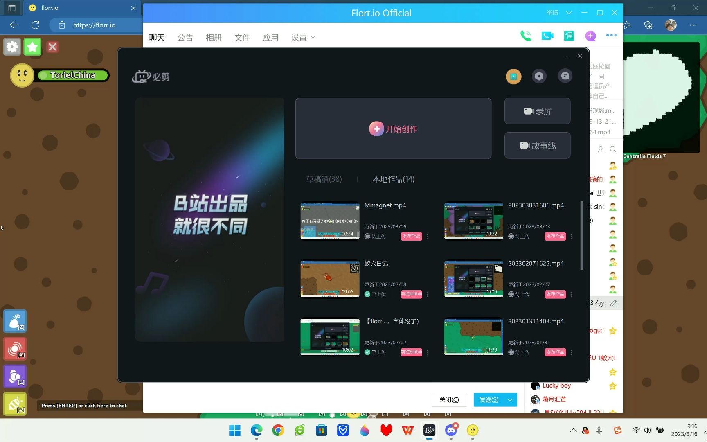Click the 202303031606.mp4 file name
The width and height of the screenshot is (707, 442).
(x=536, y=205)
